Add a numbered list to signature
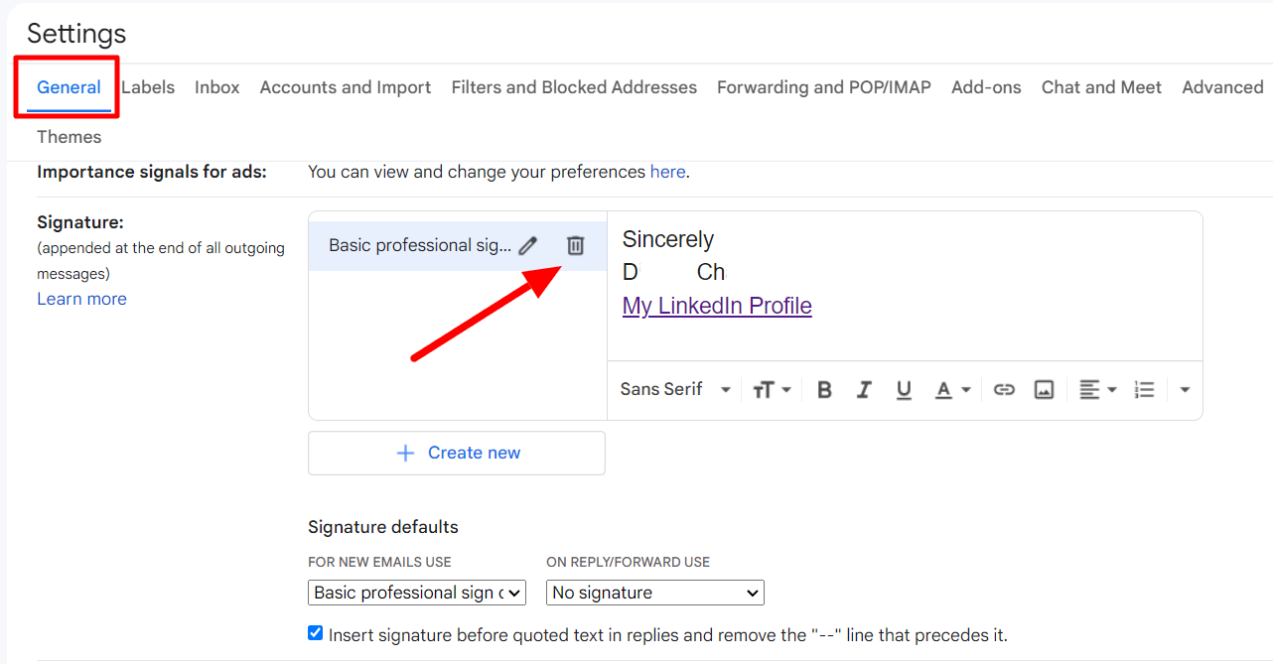Screen dimensions: 1273x664 1145,390
